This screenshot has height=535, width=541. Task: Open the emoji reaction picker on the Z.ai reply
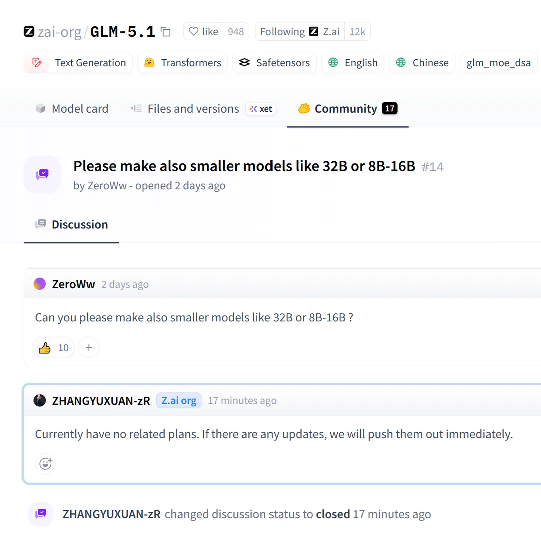coord(46,463)
